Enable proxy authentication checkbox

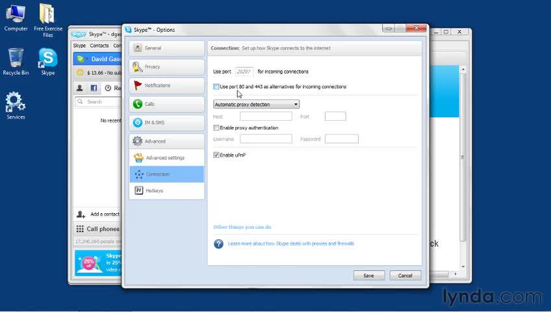(x=216, y=127)
